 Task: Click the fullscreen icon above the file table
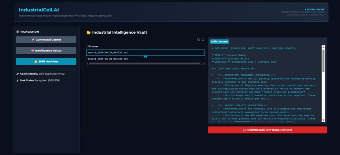pos(203,39)
